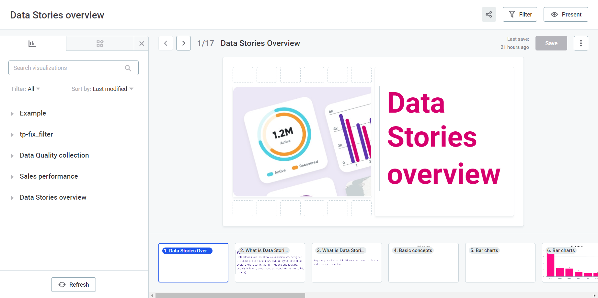598x298 pixels.
Task: Select the visualizations chart icon tab
Action: click(32, 43)
